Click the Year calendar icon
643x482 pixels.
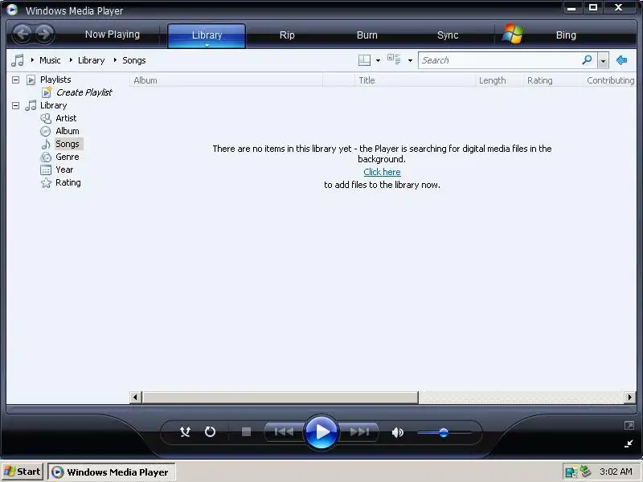(x=46, y=170)
